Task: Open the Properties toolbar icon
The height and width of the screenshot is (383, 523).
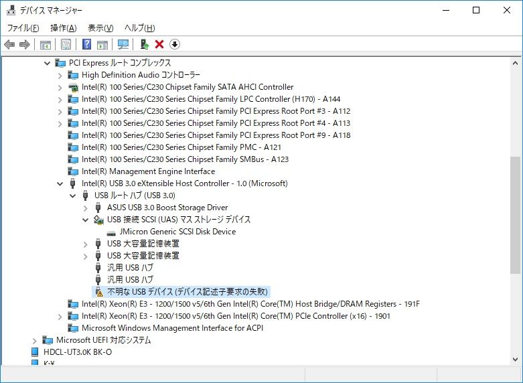Action: 66,44
